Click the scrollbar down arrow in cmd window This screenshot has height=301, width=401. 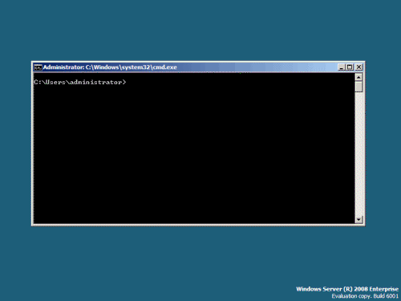click(x=358, y=220)
